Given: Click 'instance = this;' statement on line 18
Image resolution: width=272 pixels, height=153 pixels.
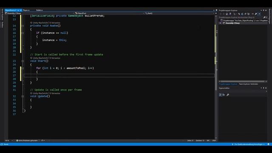Looking at the screenshot, I should click(x=54, y=40).
